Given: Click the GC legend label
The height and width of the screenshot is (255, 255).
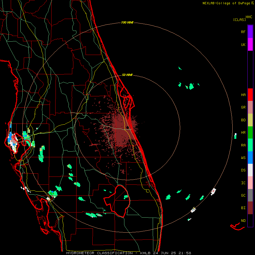Looking at the screenshot, I should 243,195.
